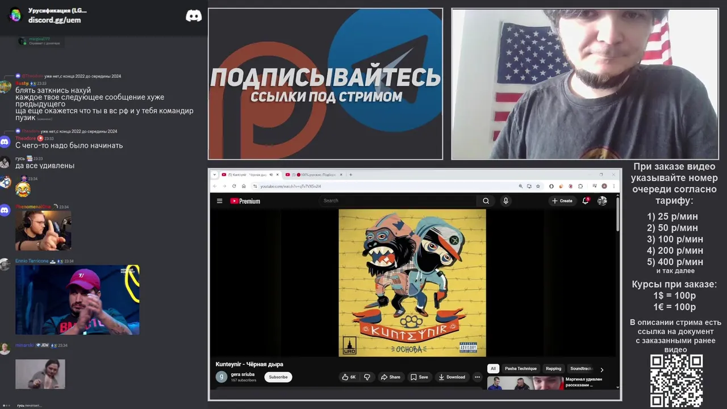The image size is (727, 409).
Task: Click the Create button on YouTube
Action: 562,201
